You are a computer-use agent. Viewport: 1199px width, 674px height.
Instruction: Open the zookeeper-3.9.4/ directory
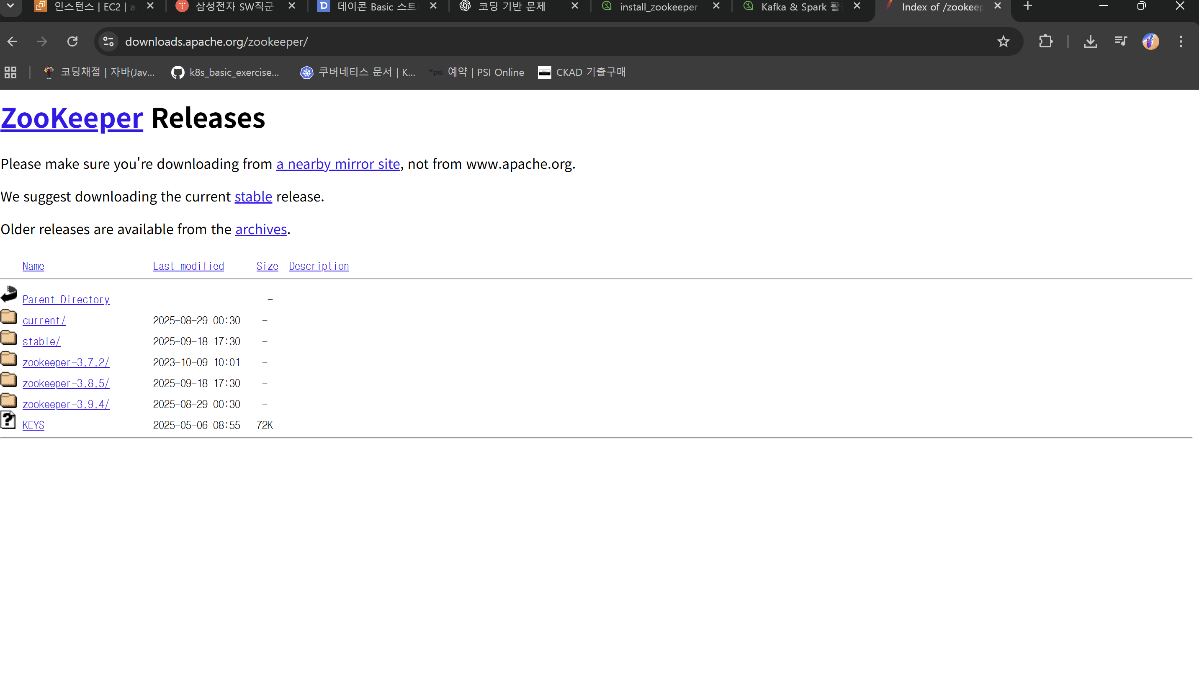click(x=66, y=404)
